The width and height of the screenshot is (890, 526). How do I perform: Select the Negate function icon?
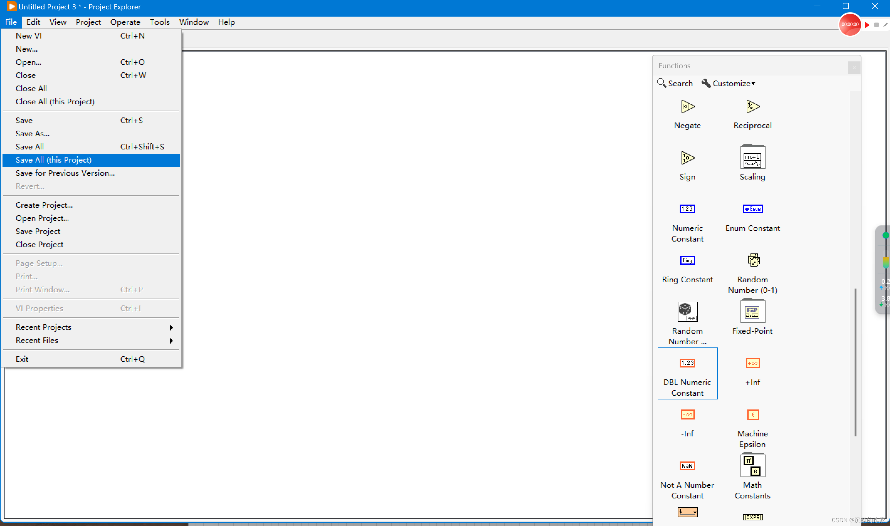[687, 106]
